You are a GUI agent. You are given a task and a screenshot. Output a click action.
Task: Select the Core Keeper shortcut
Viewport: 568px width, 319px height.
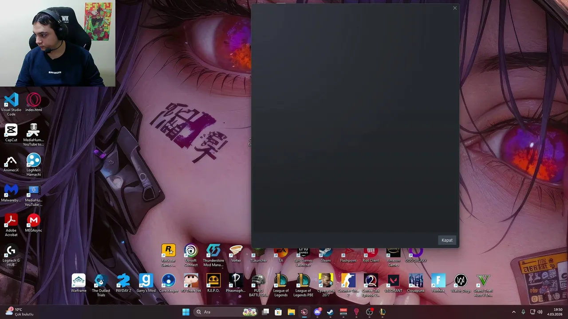tap(169, 283)
